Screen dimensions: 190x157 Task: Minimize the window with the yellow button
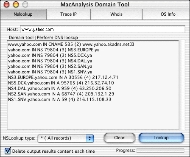coord(16,4)
